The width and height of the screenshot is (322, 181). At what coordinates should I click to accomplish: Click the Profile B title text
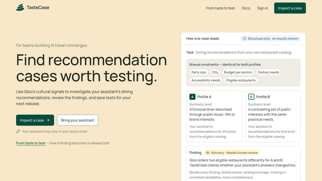pyautogui.click(x=263, y=97)
